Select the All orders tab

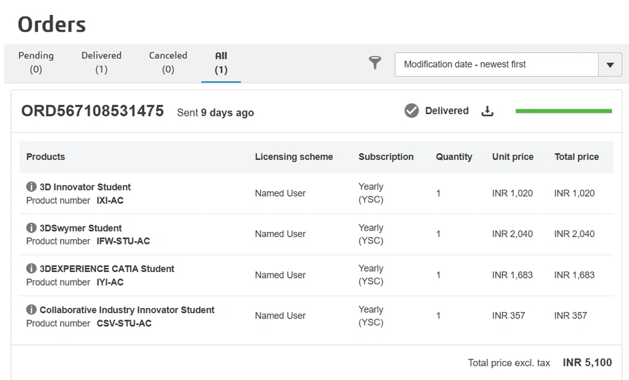pyautogui.click(x=221, y=62)
